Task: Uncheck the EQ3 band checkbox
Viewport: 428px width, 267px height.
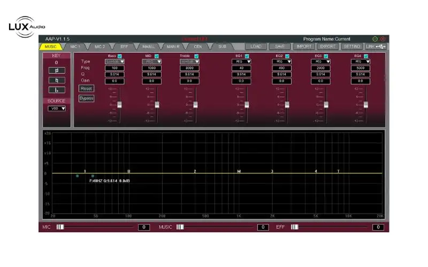Action: click(326, 56)
